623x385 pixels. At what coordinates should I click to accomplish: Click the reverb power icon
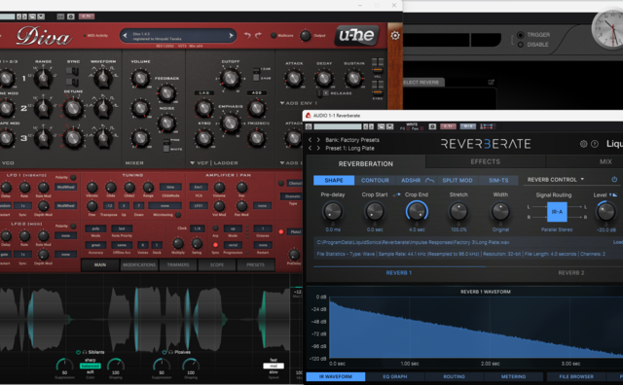click(614, 180)
